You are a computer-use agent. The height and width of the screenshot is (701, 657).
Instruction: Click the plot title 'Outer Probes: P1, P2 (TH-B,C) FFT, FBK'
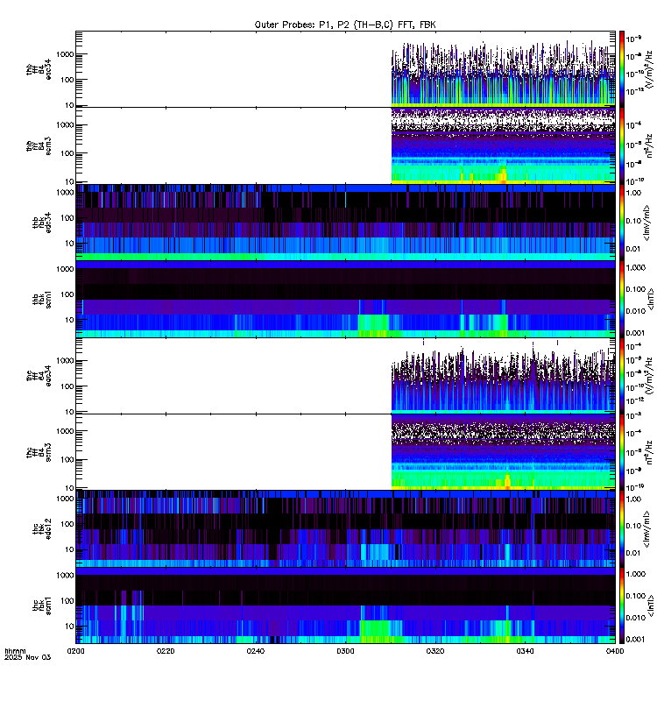(345, 25)
